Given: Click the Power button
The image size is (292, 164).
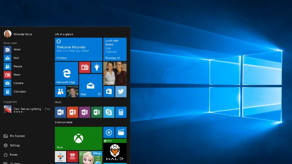Looking at the screenshot, I should (x=11, y=155).
